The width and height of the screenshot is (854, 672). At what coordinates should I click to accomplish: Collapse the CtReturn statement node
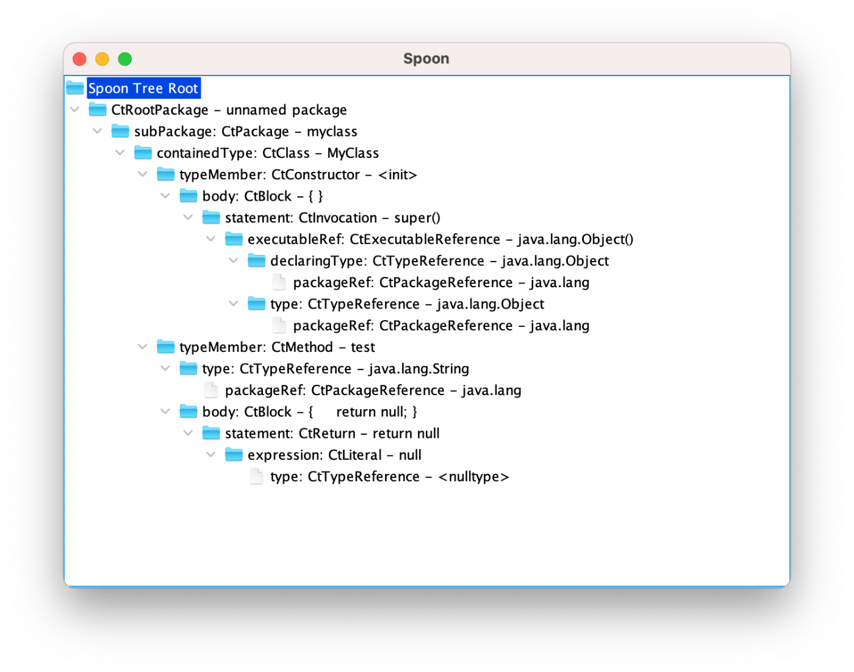(188, 434)
